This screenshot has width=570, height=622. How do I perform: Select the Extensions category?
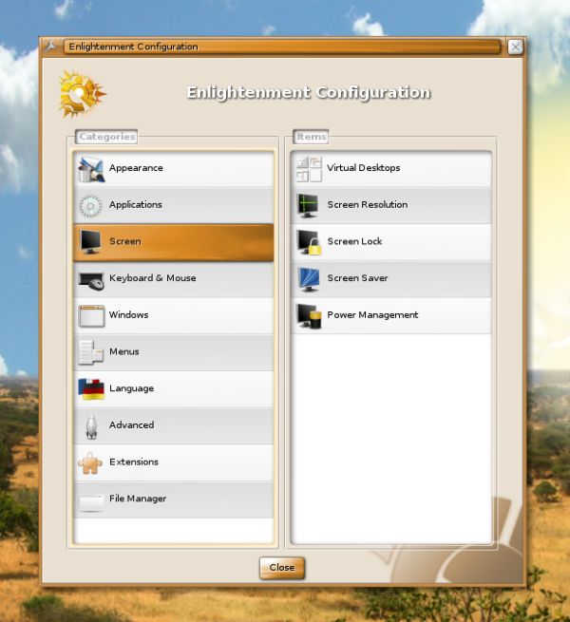click(174, 462)
